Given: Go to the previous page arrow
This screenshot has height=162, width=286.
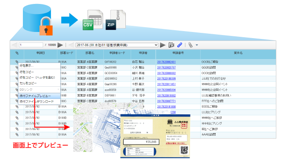Looking at the screenshot, I should click(15, 45).
